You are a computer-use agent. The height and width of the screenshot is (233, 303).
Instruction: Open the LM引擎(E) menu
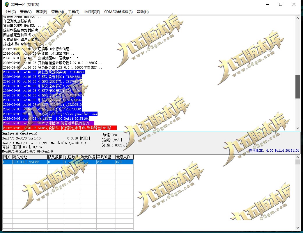pyautogui.click(x=92, y=12)
